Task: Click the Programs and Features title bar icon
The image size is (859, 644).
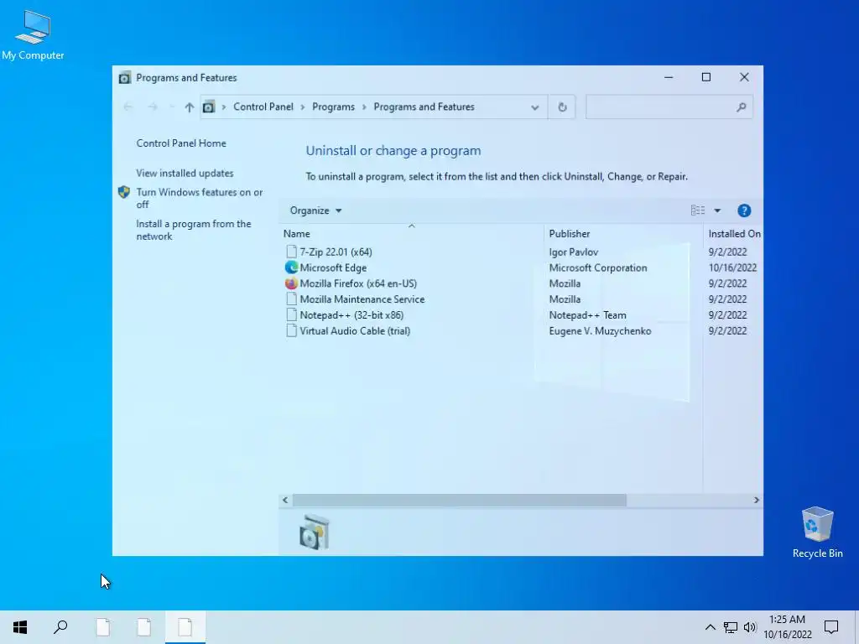Action: 125,78
